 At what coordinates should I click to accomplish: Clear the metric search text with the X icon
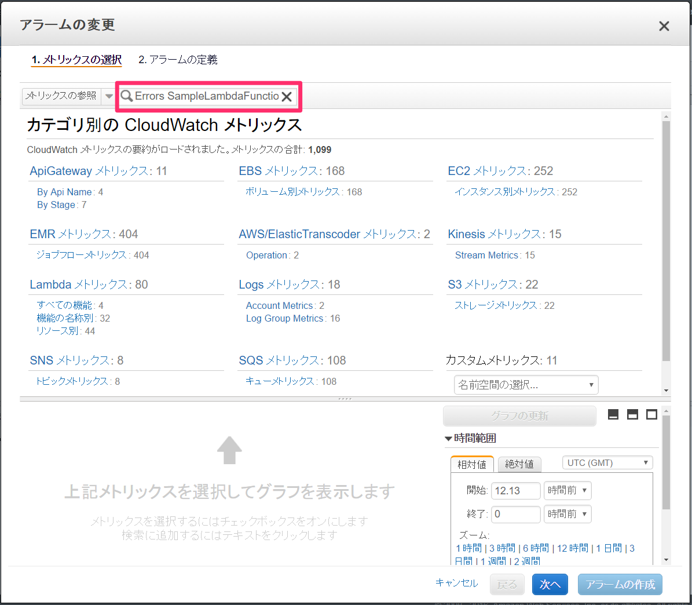287,96
